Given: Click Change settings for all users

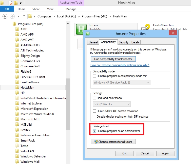Looking at the screenshot, I should click(x=113, y=142).
